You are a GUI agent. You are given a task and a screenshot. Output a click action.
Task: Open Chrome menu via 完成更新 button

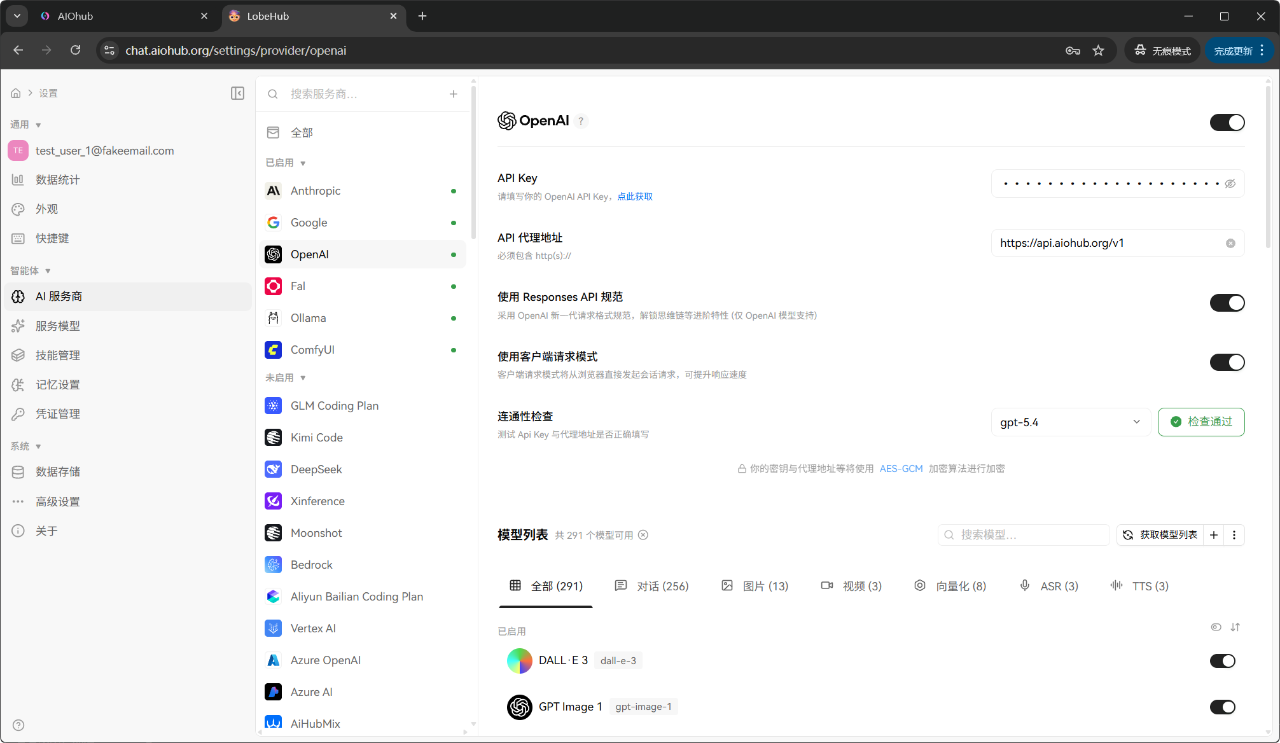tap(1239, 50)
